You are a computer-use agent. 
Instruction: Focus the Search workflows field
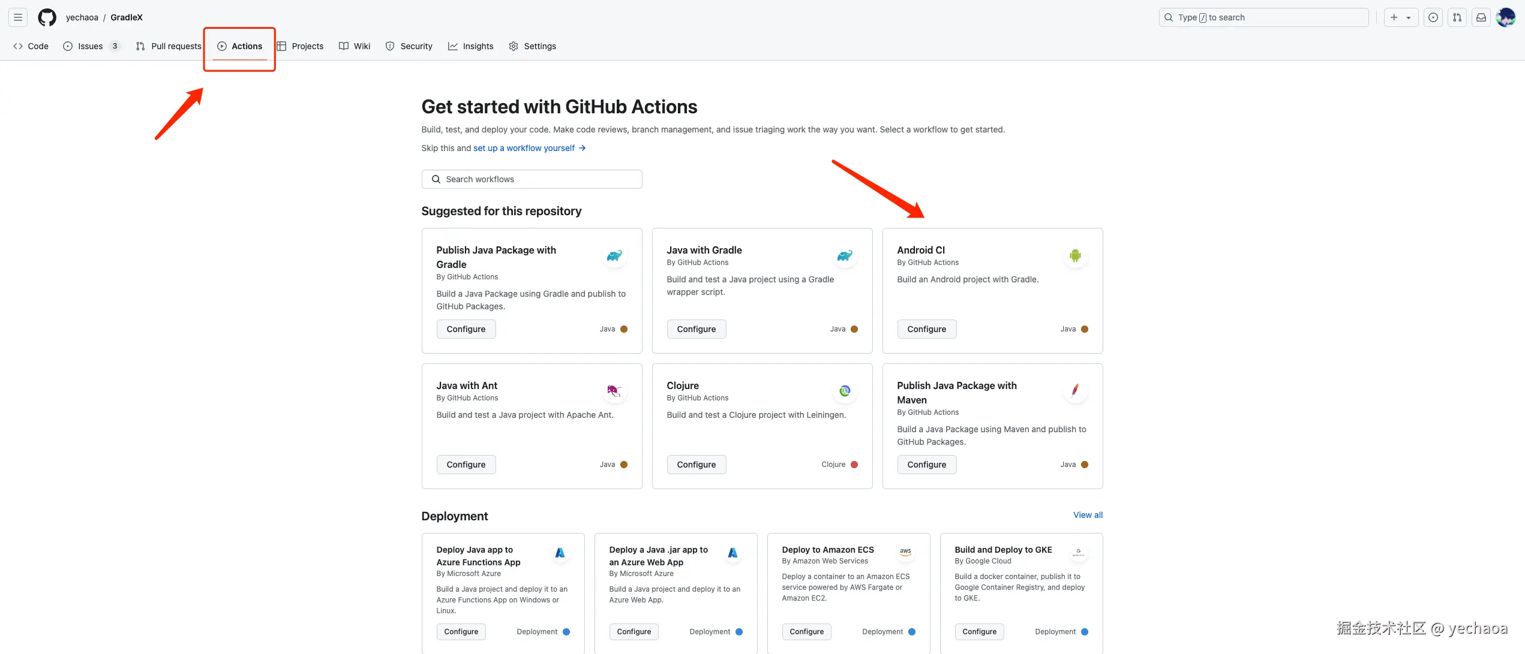click(x=532, y=179)
